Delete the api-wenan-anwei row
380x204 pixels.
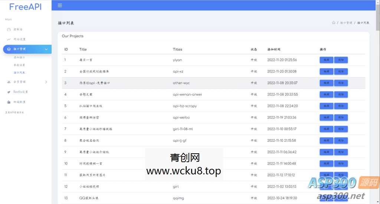341,94
